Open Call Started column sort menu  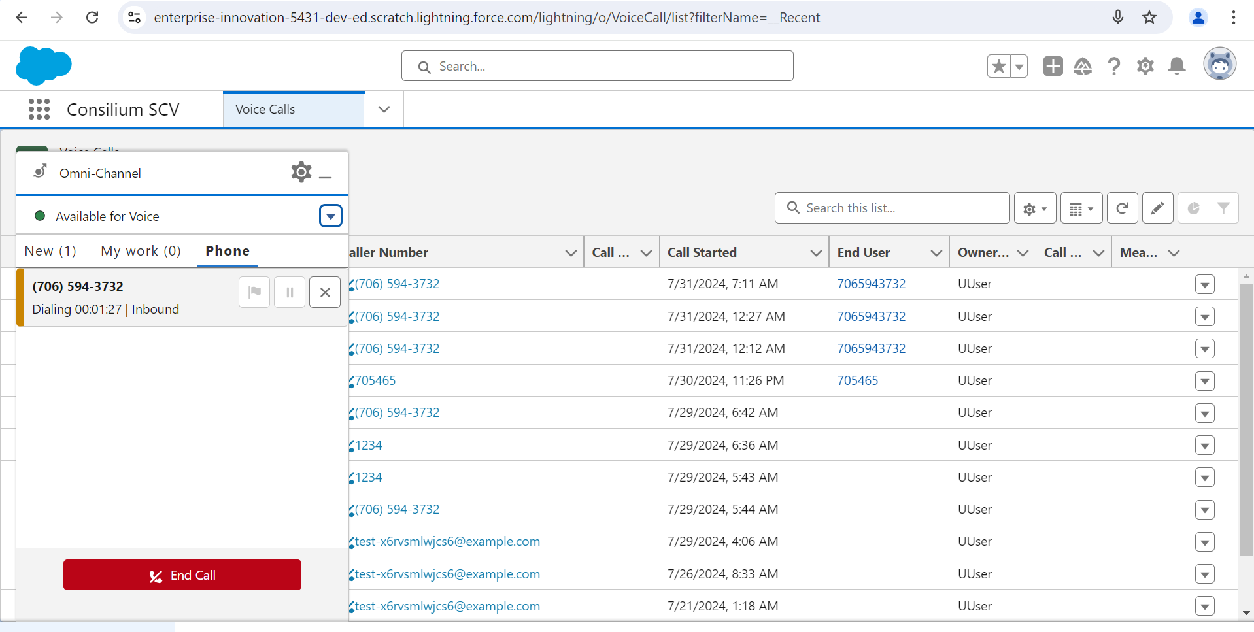pos(815,253)
